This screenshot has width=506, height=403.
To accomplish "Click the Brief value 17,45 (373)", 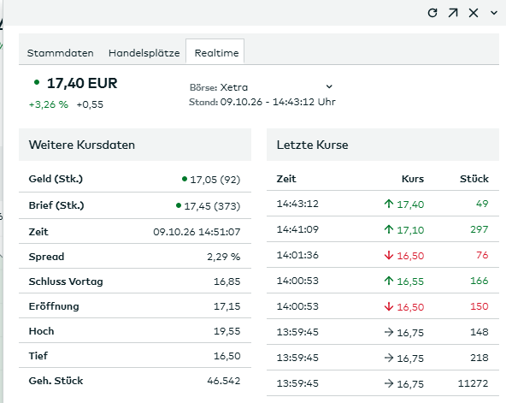I will click(x=212, y=206).
